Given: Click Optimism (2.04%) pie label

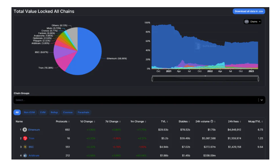Looking at the screenshot, I should tap(42, 38).
